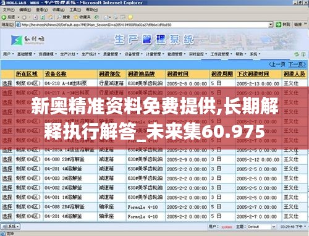Click 选择 for row 04-218 A-4#出料泵
309x236 pixels.
click(x=7, y=83)
